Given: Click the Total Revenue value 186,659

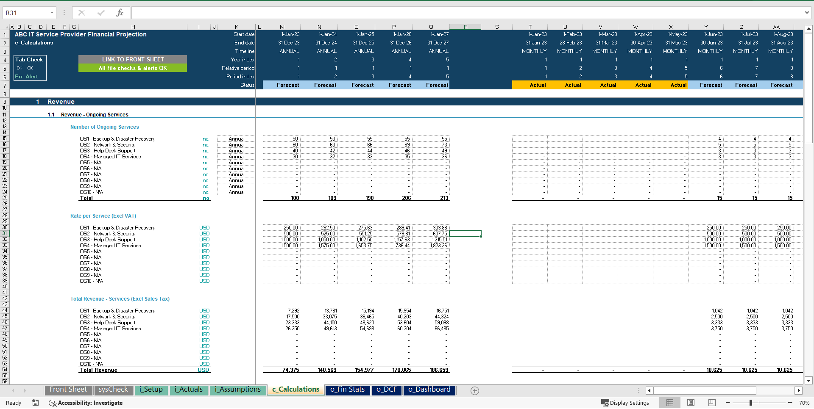Looking at the screenshot, I should pyautogui.click(x=439, y=370).
